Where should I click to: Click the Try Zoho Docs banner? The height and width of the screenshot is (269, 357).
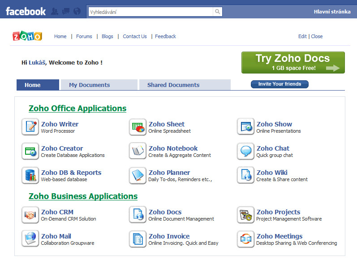tap(293, 62)
